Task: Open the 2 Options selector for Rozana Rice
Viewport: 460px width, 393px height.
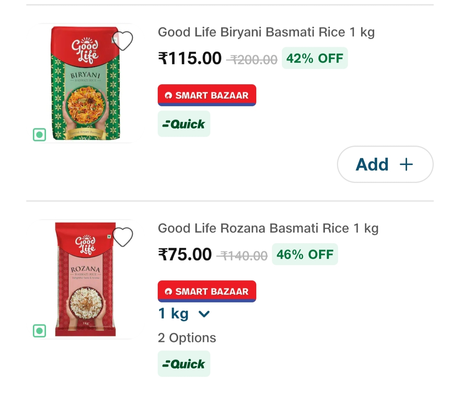Action: 187,338
